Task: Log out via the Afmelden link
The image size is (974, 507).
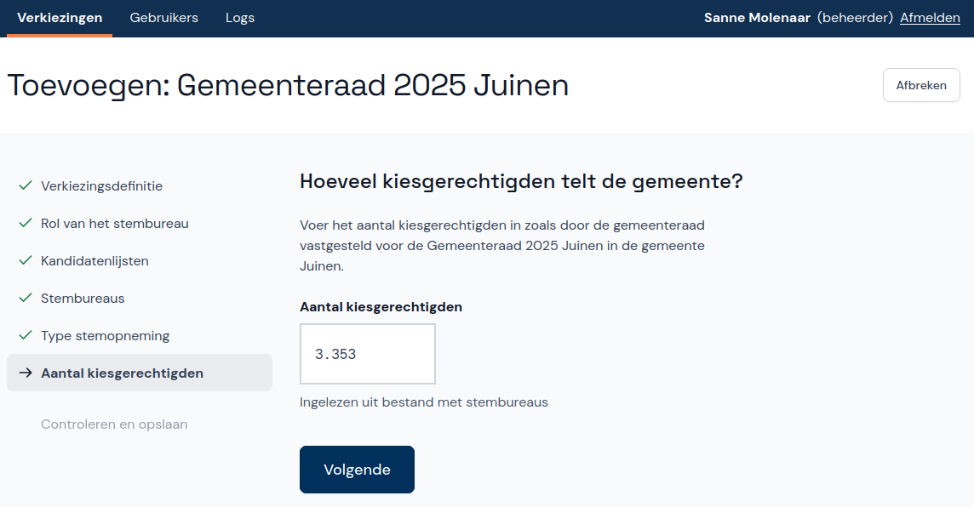Action: pyautogui.click(x=930, y=18)
